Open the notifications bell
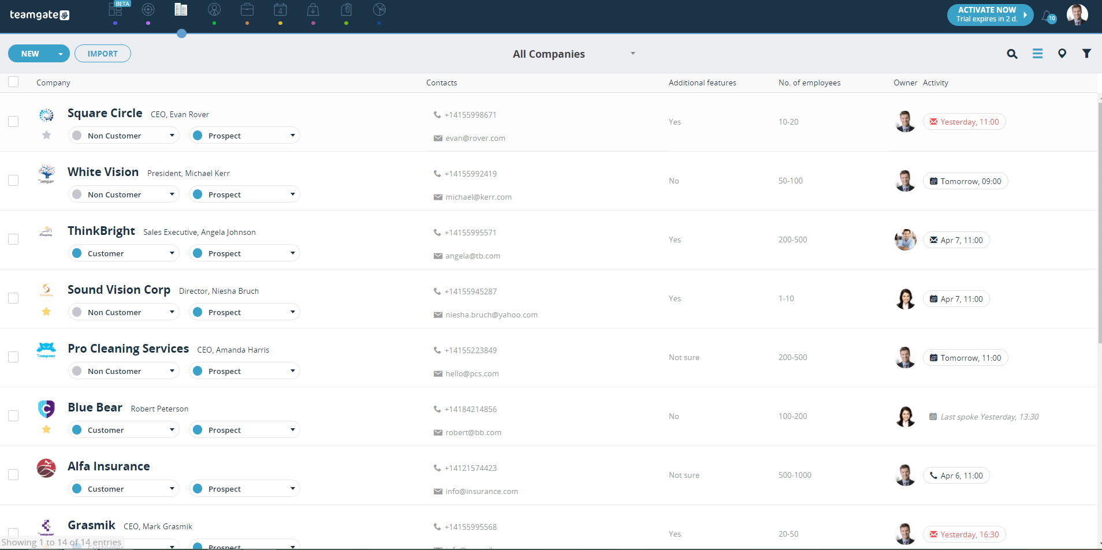Viewport: 1102px width, 550px height. click(1048, 16)
